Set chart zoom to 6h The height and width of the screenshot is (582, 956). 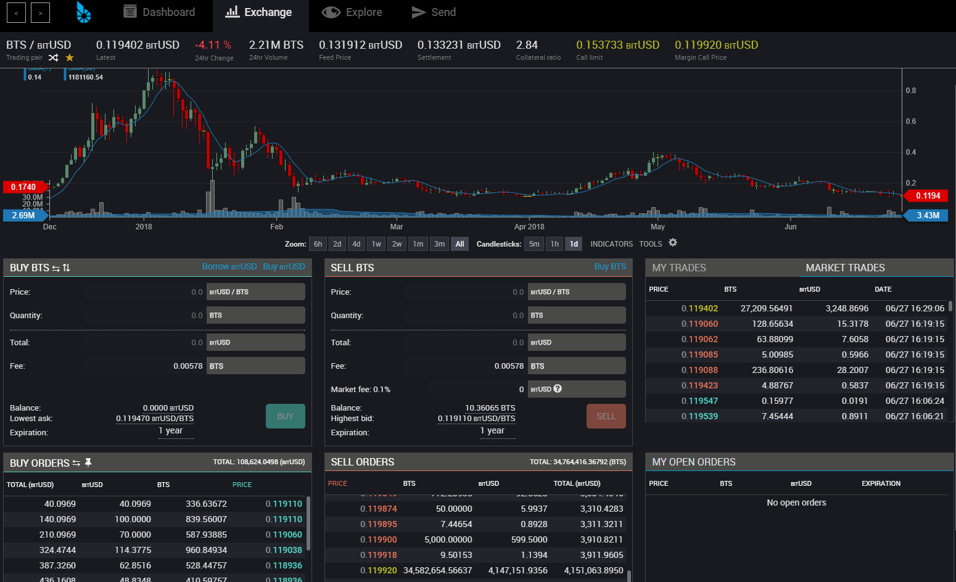point(318,244)
